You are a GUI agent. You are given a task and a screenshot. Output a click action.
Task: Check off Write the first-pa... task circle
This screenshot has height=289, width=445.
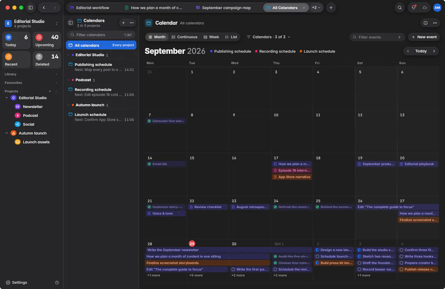point(233,269)
